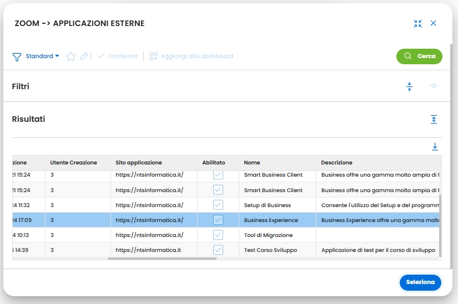Screen dimensions: 458x304
Task: Toggle Abilitato checkbox for Test Corso Sviluppo
Action: tap(218, 250)
